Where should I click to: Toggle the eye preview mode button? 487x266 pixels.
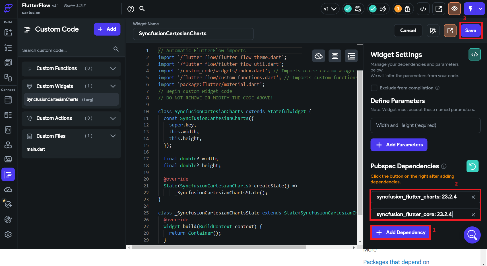click(x=455, y=9)
